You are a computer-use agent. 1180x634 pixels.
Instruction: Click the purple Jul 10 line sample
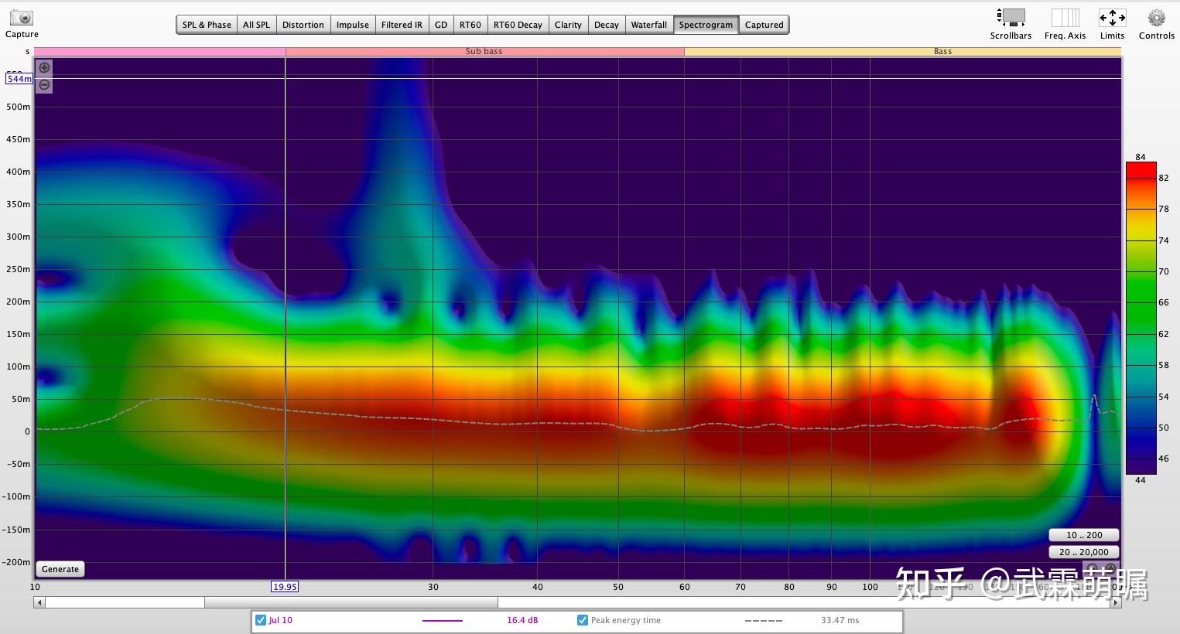coord(443,620)
